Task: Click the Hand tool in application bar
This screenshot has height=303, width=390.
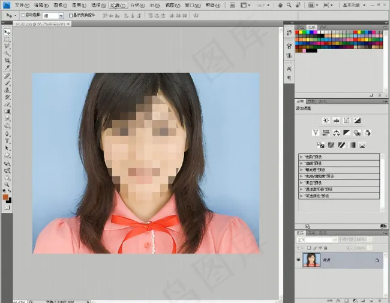Action: click(280, 5)
